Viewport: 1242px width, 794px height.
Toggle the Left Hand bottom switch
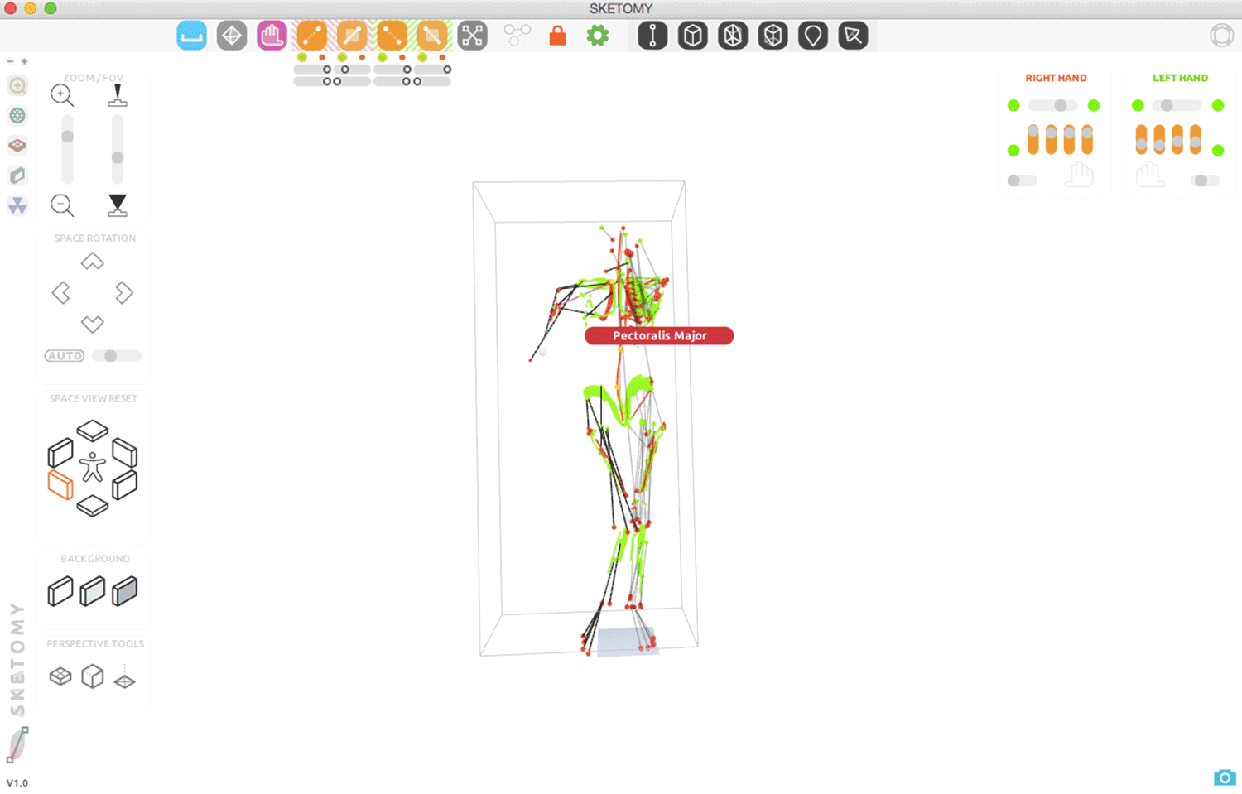pyautogui.click(x=1205, y=180)
